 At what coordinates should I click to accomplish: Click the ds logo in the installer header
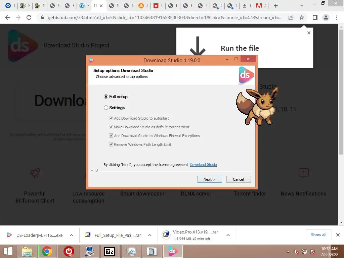coord(246,75)
